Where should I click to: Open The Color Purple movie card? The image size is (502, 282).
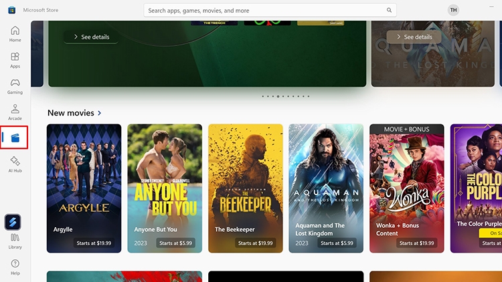(x=476, y=188)
